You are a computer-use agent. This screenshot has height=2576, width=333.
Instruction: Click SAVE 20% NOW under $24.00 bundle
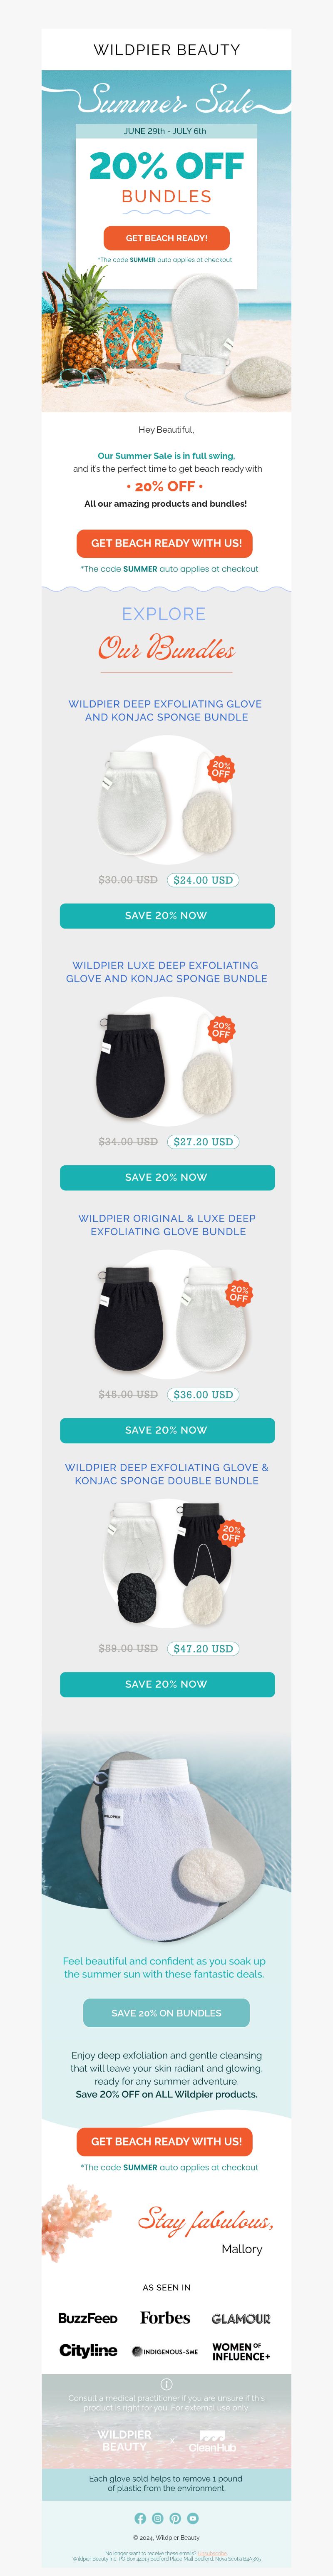pos(167,915)
